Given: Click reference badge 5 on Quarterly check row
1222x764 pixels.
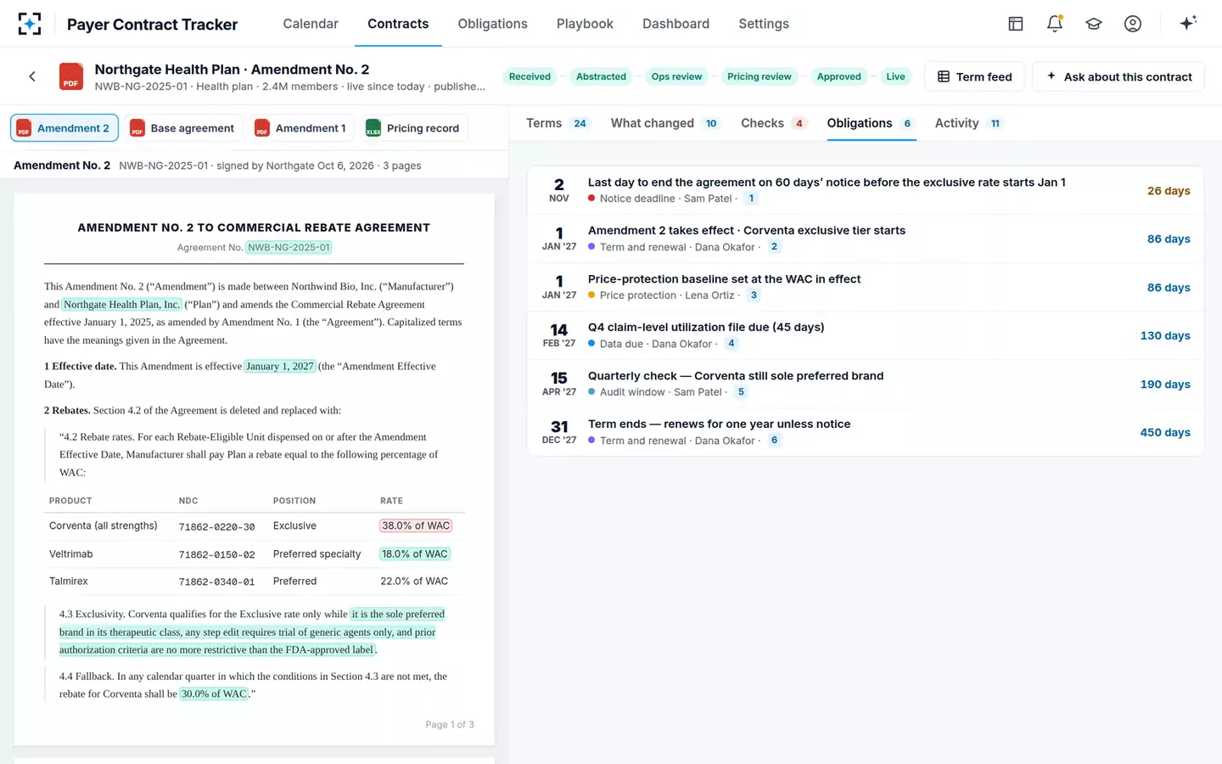Looking at the screenshot, I should pyautogui.click(x=741, y=392).
